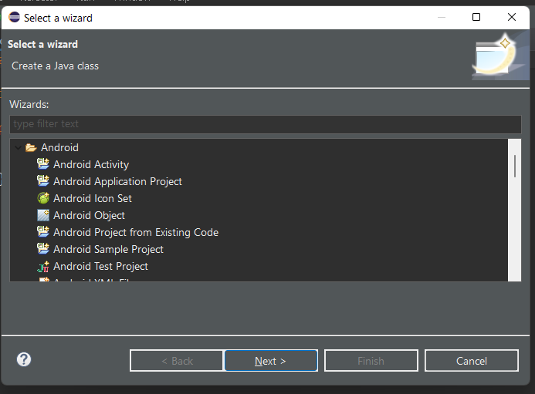Select "Android Application Project" text
Screen dimensions: 535x394
point(117,181)
